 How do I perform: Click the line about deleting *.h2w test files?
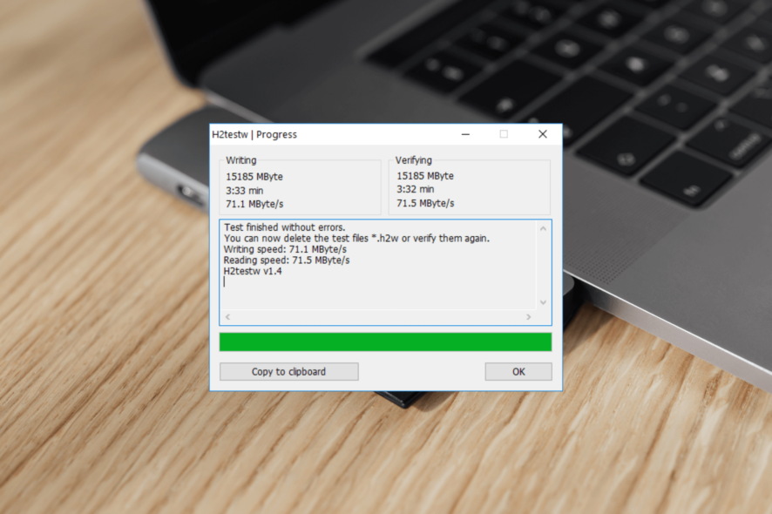pyautogui.click(x=357, y=239)
